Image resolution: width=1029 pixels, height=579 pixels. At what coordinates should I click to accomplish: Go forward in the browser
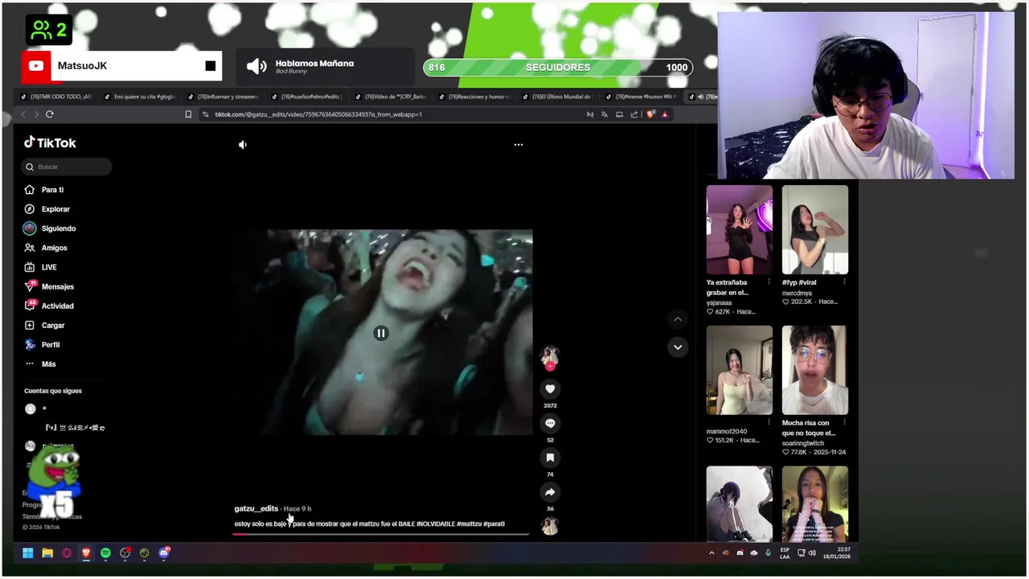click(x=36, y=114)
